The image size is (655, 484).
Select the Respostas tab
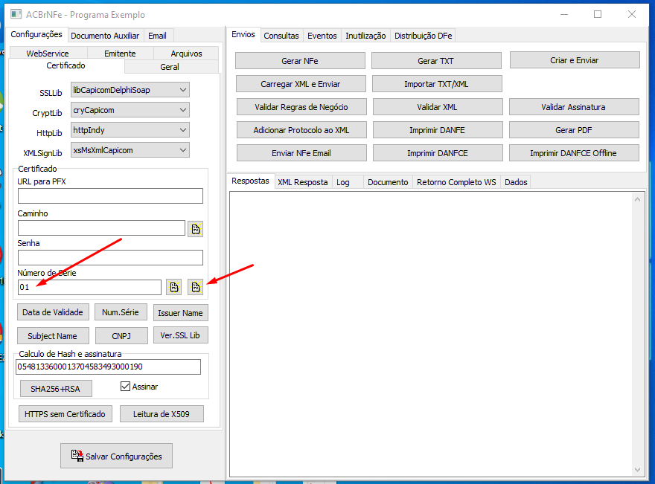coord(250,181)
